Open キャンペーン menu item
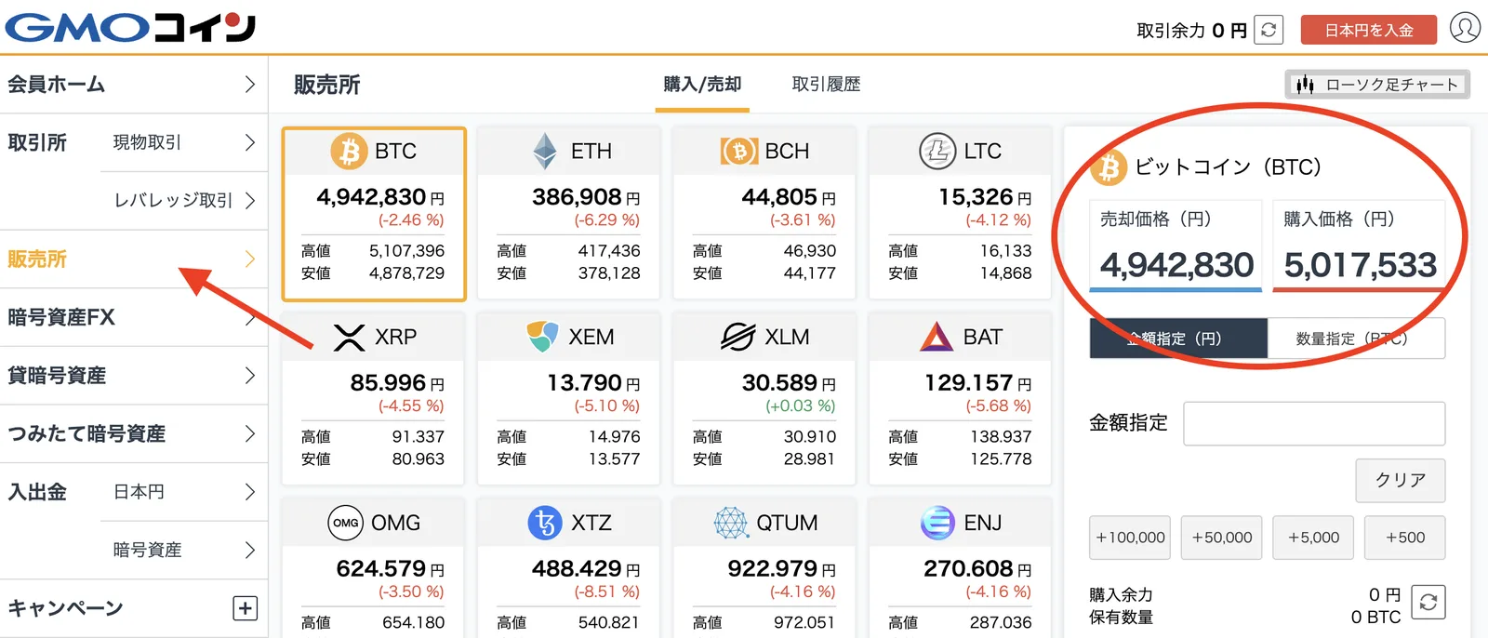 click(134, 608)
